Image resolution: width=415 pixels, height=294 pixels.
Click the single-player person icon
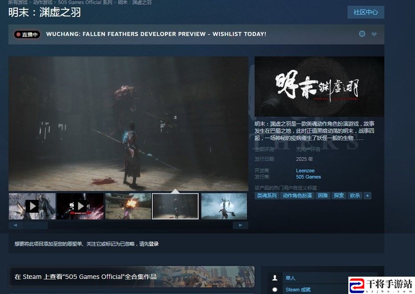tap(275, 278)
